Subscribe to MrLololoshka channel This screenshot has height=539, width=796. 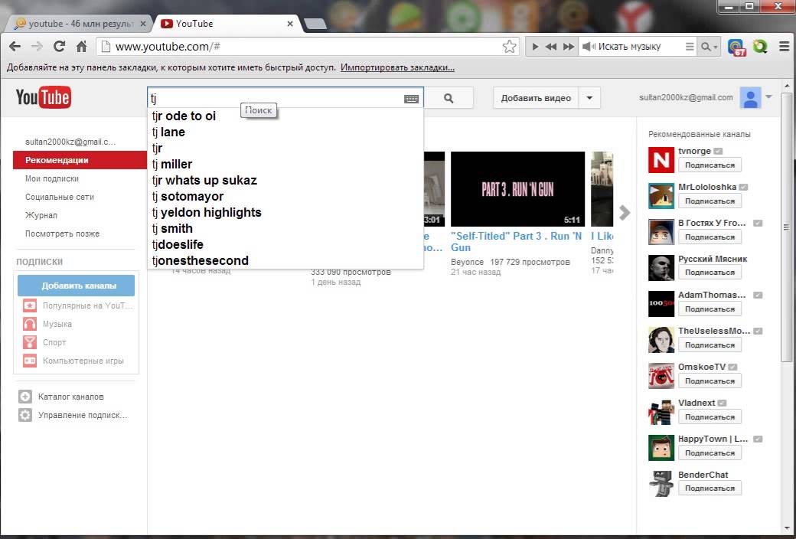click(710, 201)
